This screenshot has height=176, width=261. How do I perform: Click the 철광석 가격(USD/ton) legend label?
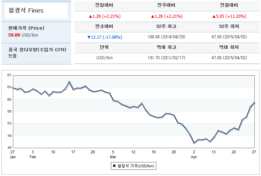click(135, 166)
